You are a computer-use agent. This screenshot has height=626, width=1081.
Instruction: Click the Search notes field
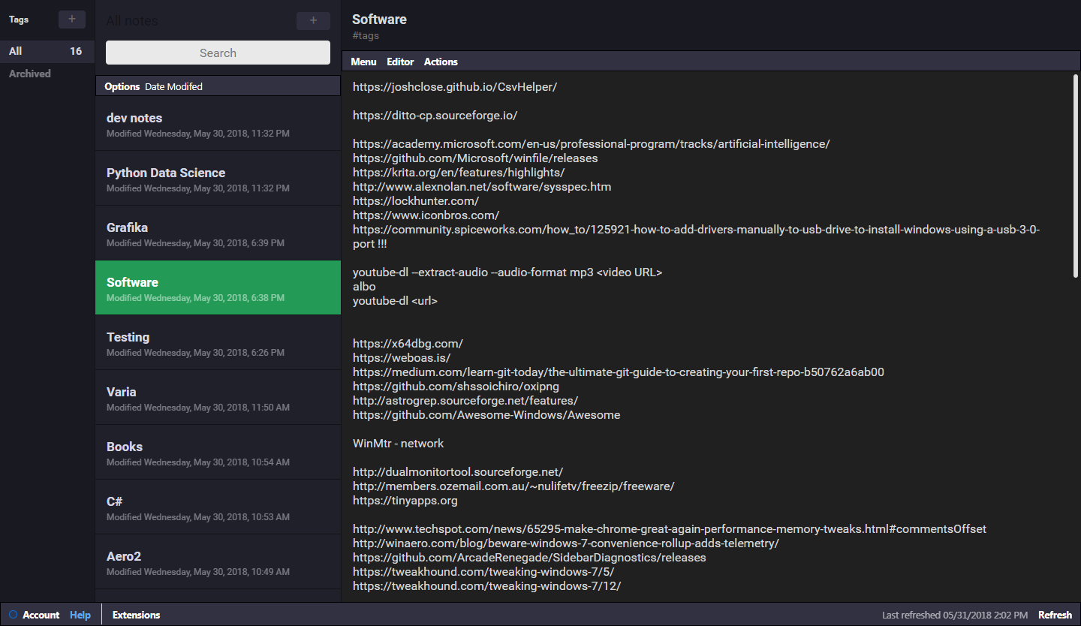click(x=218, y=53)
